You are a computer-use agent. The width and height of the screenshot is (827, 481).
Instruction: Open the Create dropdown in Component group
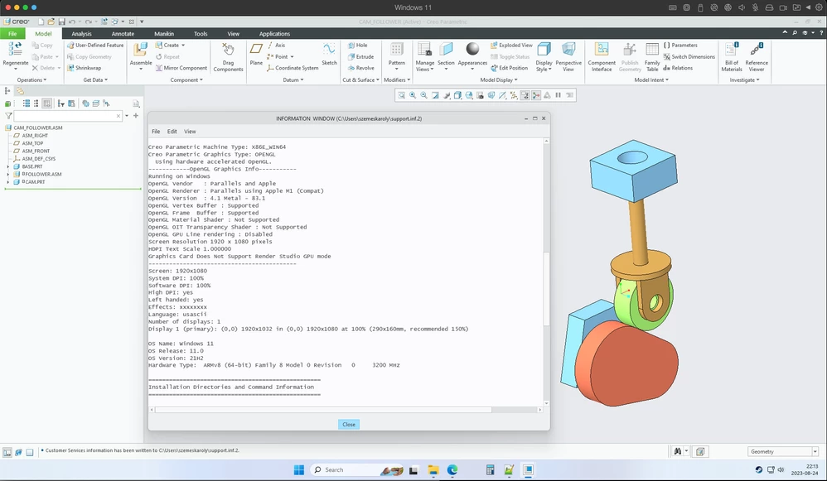pyautogui.click(x=184, y=46)
